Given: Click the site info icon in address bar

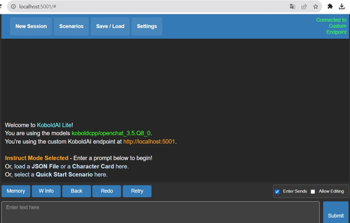Looking at the screenshot, I should pyautogui.click(x=13, y=7).
